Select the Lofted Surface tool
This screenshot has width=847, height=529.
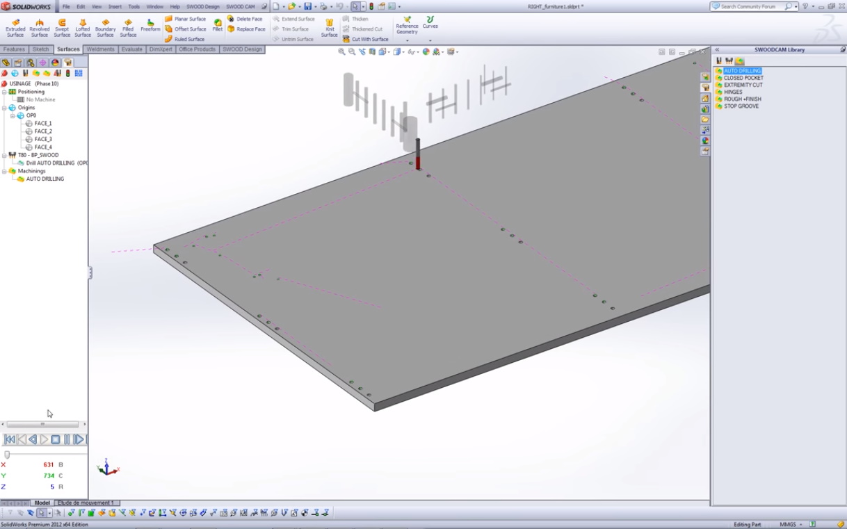(x=83, y=28)
